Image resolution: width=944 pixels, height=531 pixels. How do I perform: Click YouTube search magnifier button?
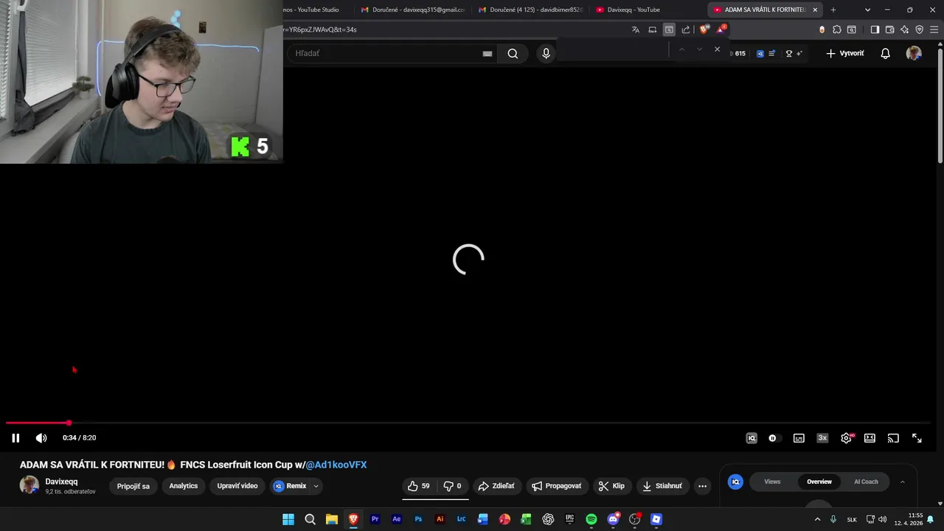[513, 53]
